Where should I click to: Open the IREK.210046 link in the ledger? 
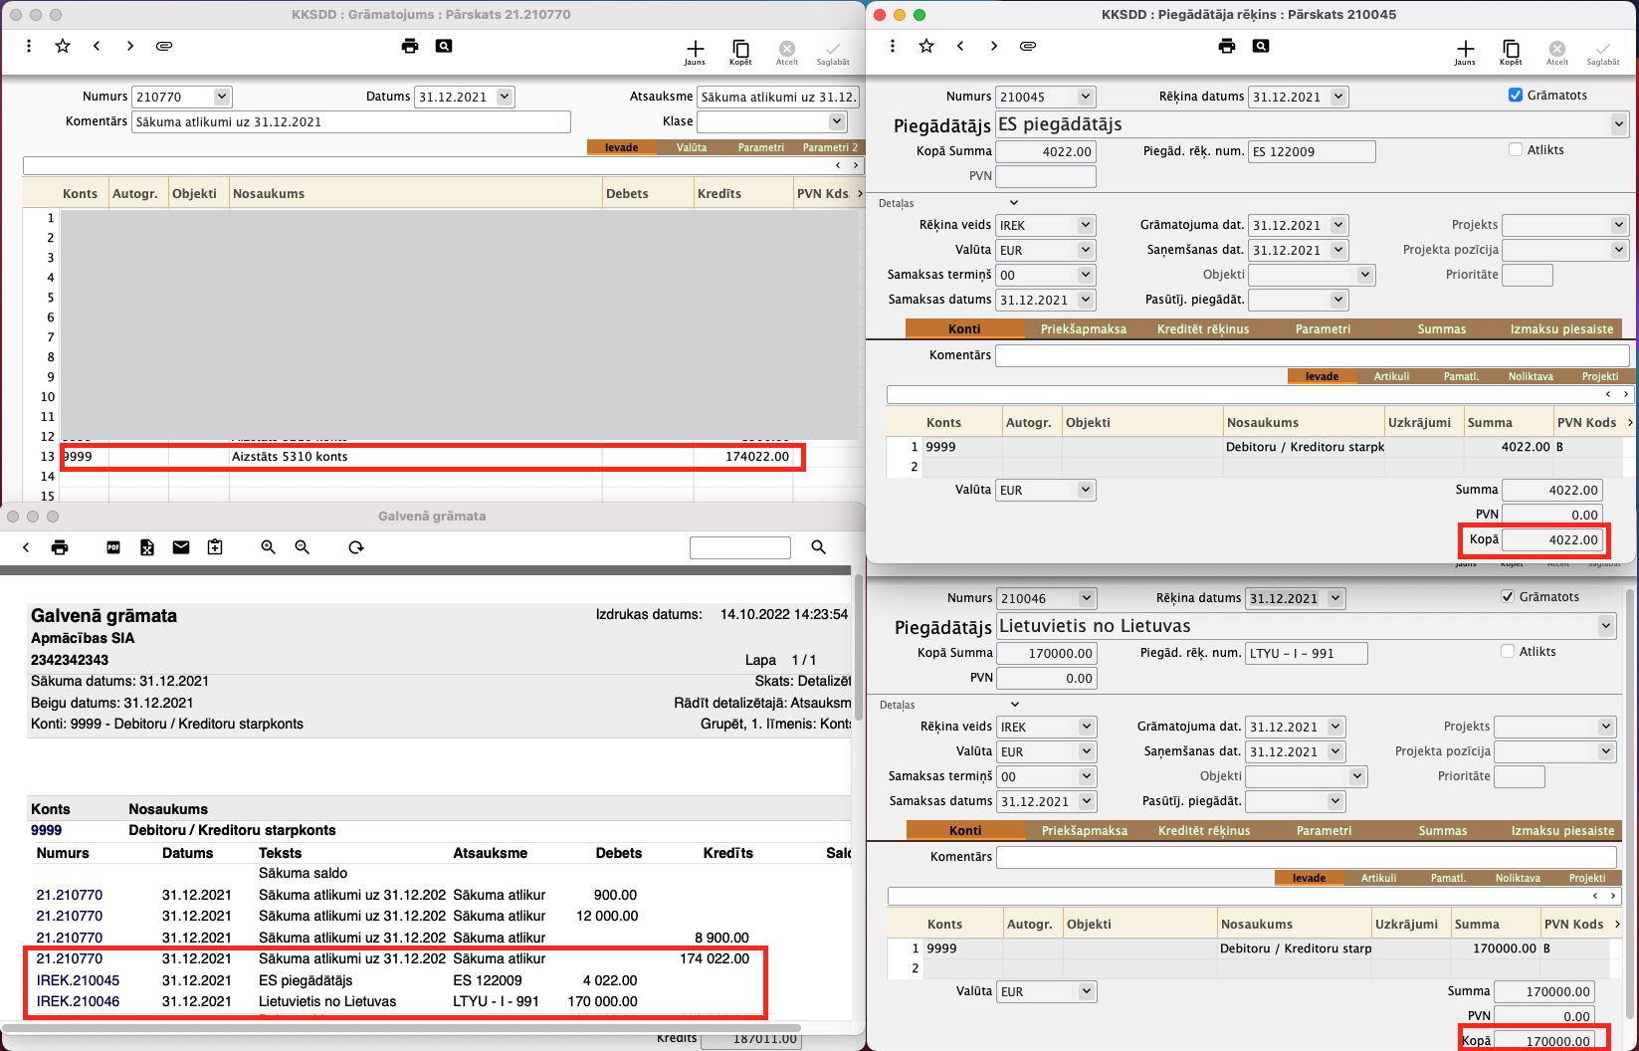[x=78, y=1002]
